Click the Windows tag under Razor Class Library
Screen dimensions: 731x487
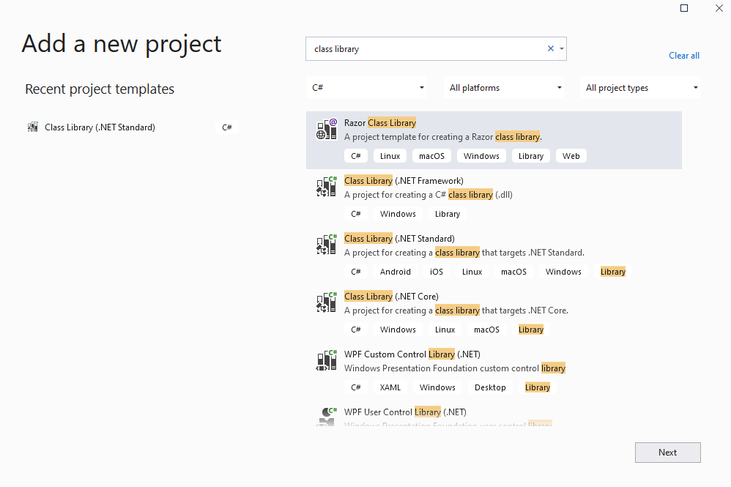pyautogui.click(x=481, y=156)
